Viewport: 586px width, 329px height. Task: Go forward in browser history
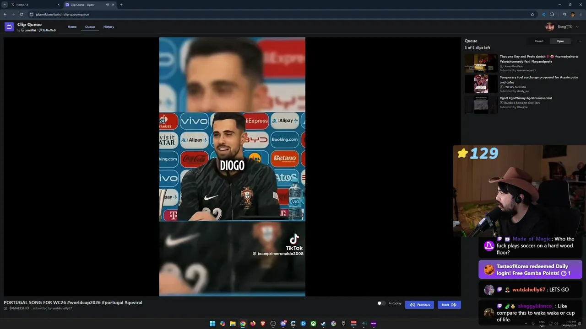[x=13, y=14]
